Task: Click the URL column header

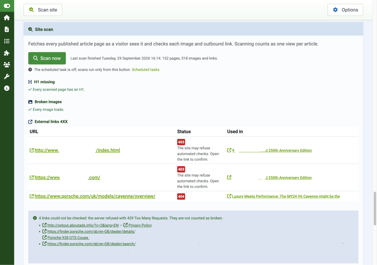Action: point(34,132)
